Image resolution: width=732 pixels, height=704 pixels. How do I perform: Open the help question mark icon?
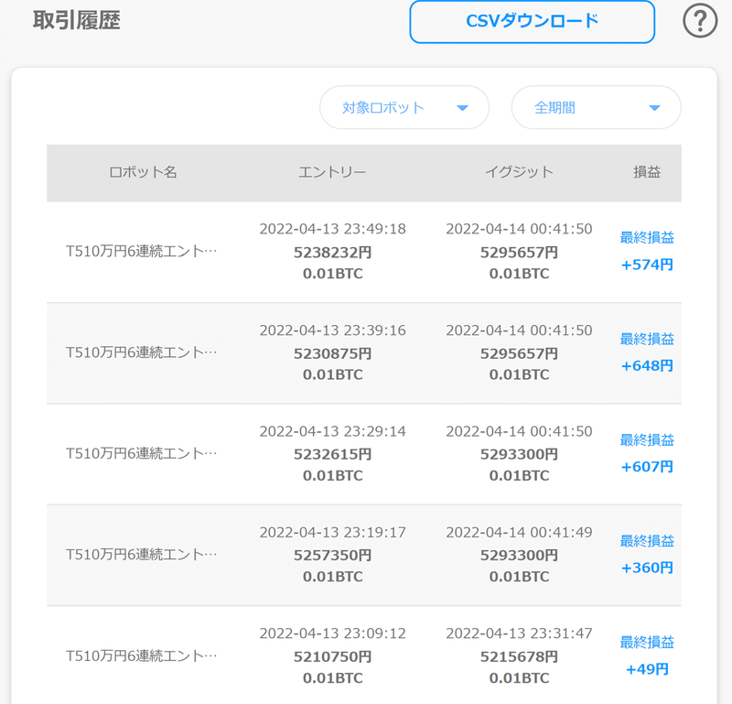[700, 21]
